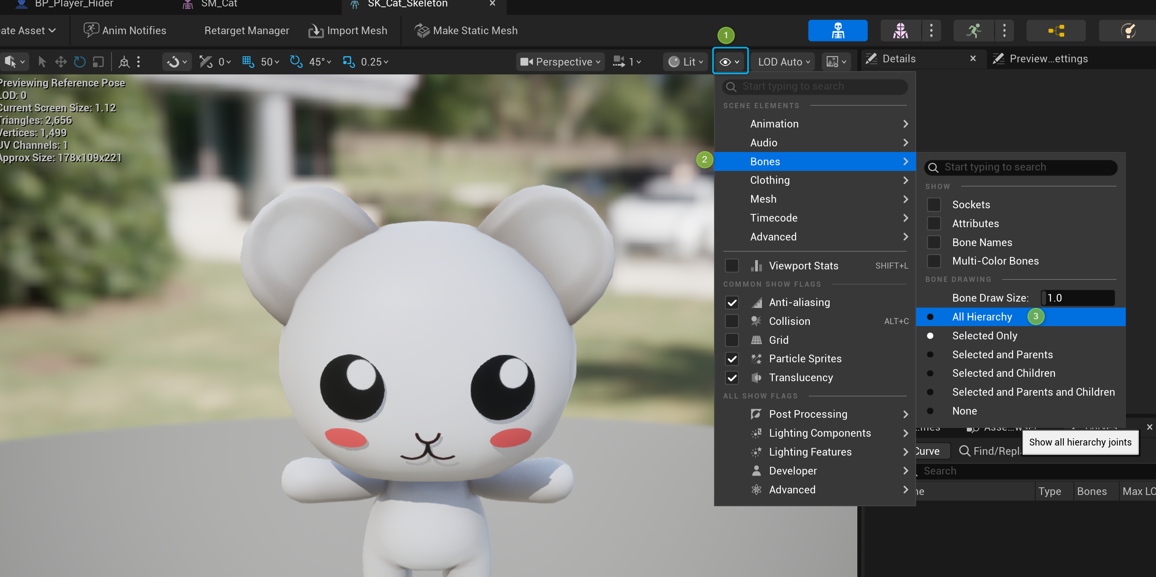Open options dots next to Skeletal Mesh
This screenshot has height=577, width=1156.
point(931,31)
